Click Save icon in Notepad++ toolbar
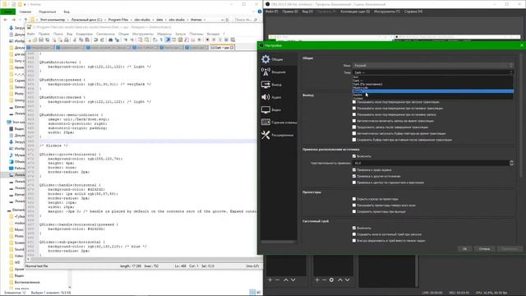Viewport: 526px width, 296px height. coord(41,40)
